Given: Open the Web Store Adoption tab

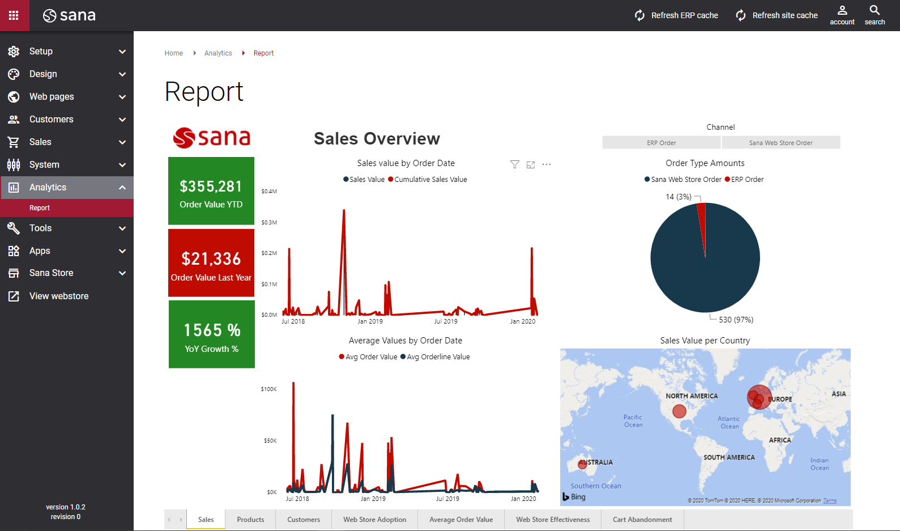Looking at the screenshot, I should pos(375,520).
